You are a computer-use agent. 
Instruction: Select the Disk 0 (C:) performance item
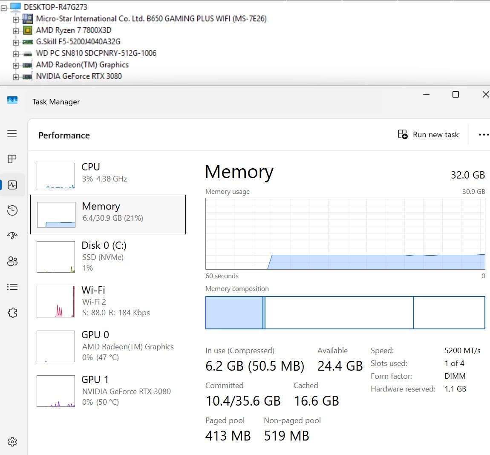point(108,256)
